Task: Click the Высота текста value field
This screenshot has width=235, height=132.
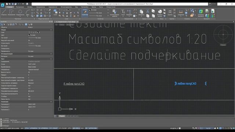Action: [x=40, y=72]
